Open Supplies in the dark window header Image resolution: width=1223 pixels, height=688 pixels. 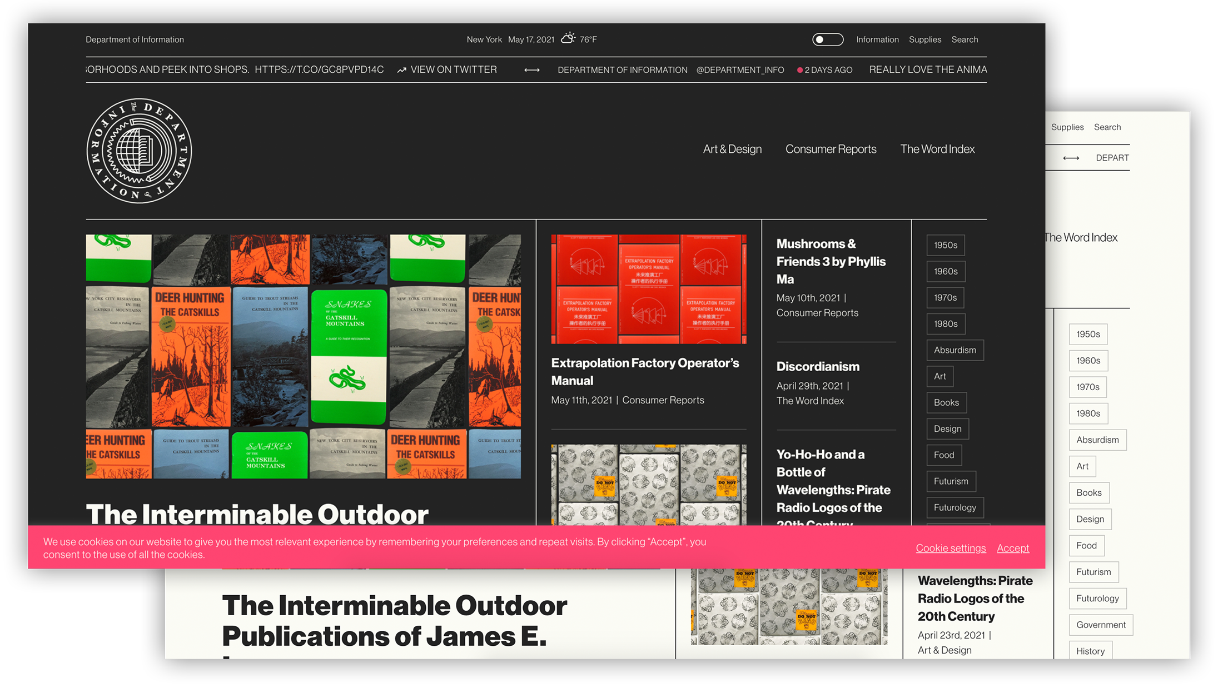[925, 39]
